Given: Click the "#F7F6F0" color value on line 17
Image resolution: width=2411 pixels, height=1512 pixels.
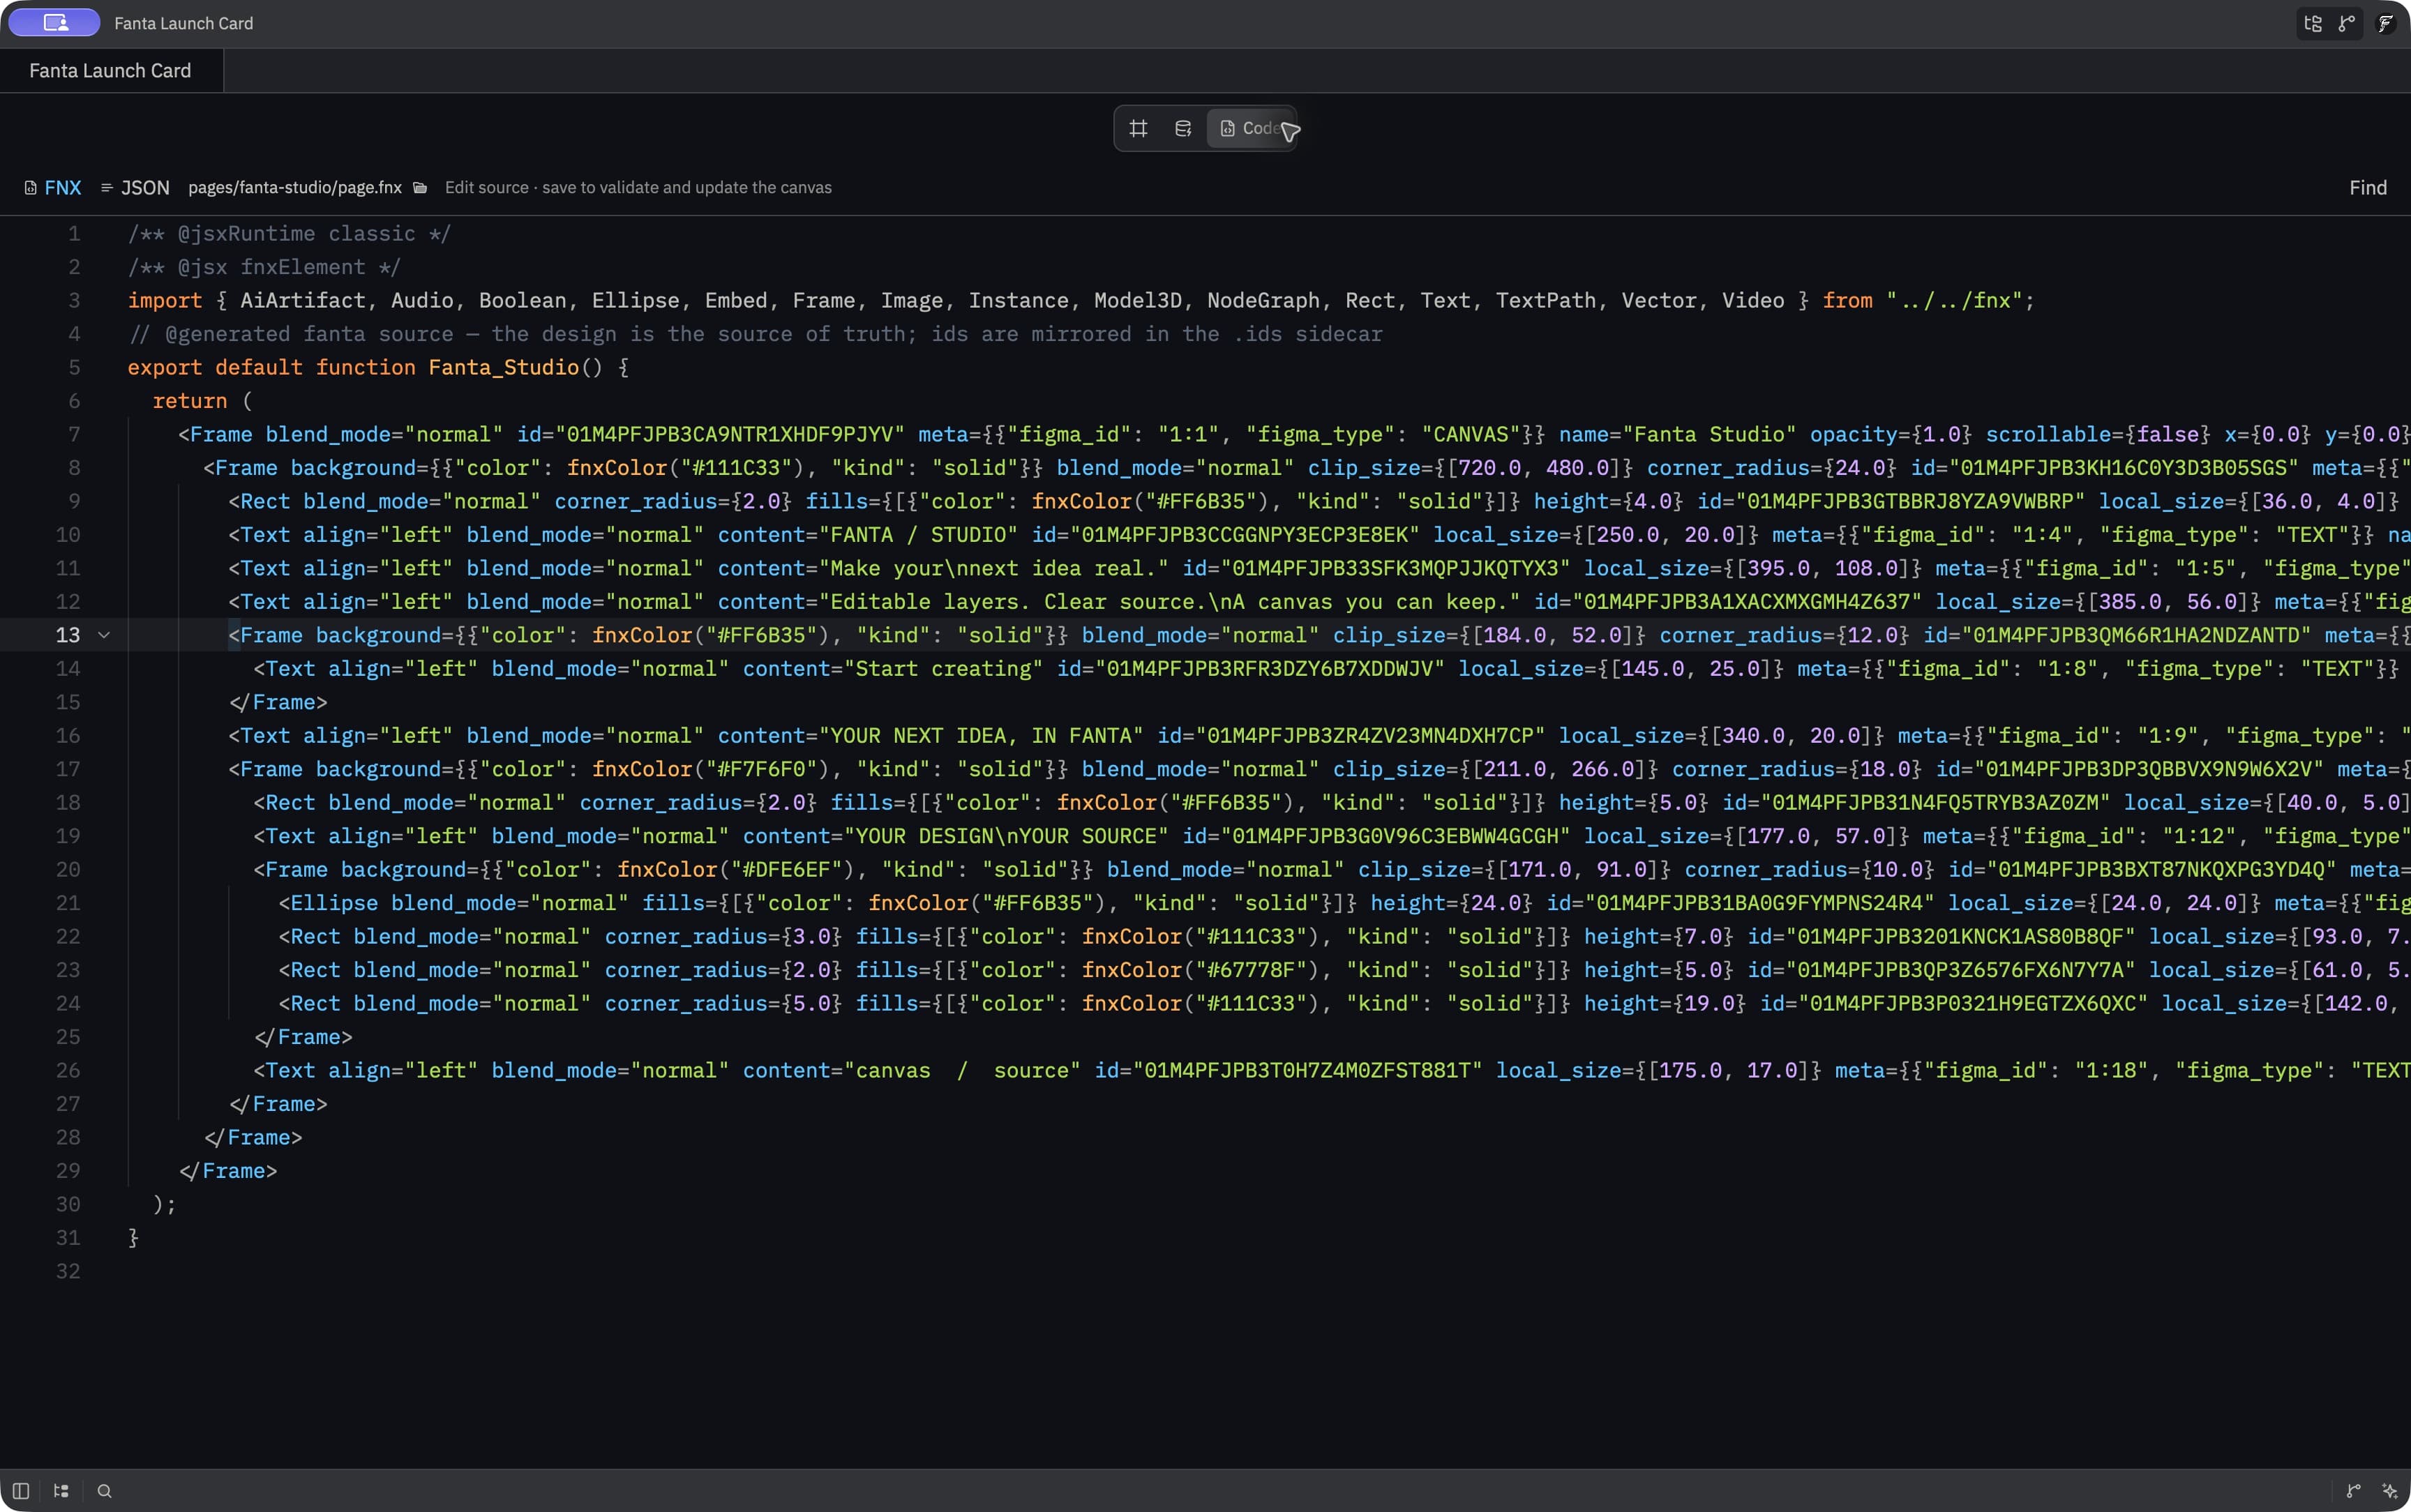Looking at the screenshot, I should (x=768, y=769).
